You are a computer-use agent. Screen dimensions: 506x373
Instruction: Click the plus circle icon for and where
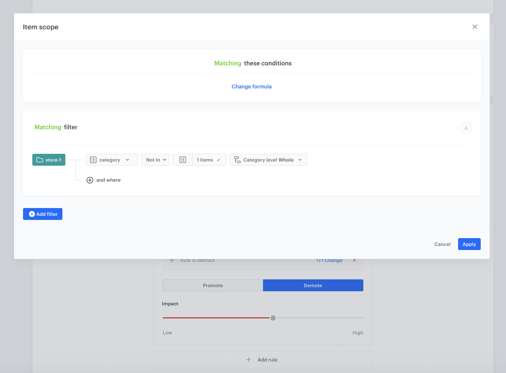(x=90, y=180)
